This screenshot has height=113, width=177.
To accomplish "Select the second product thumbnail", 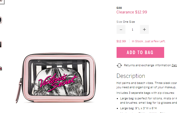I will point(1,20).
